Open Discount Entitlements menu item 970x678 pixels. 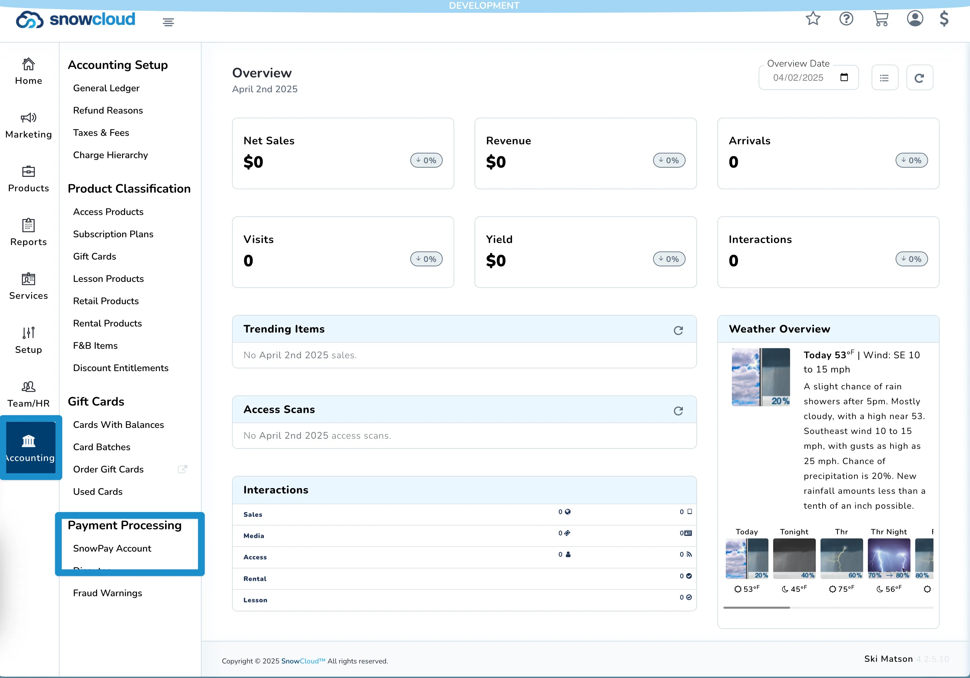(x=120, y=368)
